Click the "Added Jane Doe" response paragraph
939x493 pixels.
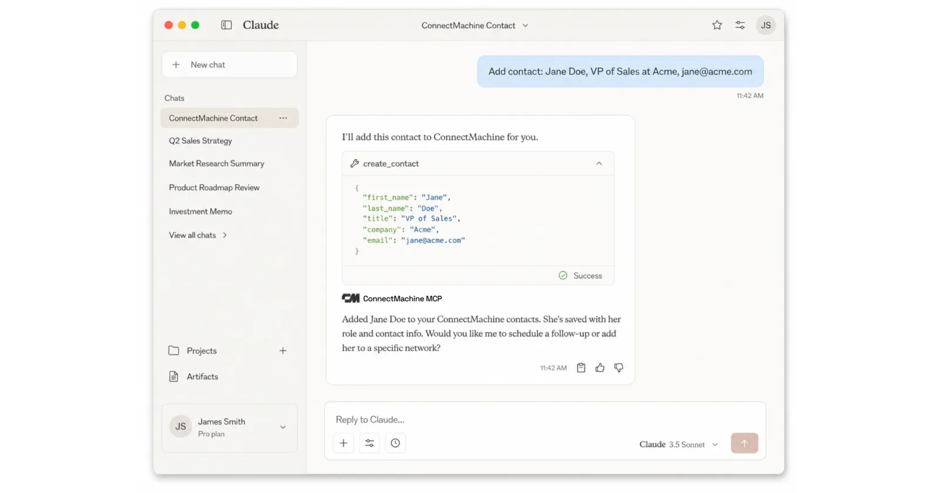point(481,333)
